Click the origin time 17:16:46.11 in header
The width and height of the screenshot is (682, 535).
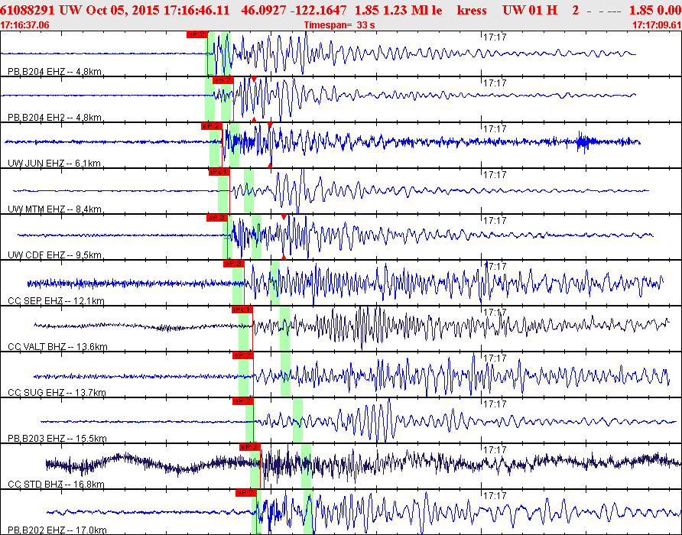click(x=196, y=10)
